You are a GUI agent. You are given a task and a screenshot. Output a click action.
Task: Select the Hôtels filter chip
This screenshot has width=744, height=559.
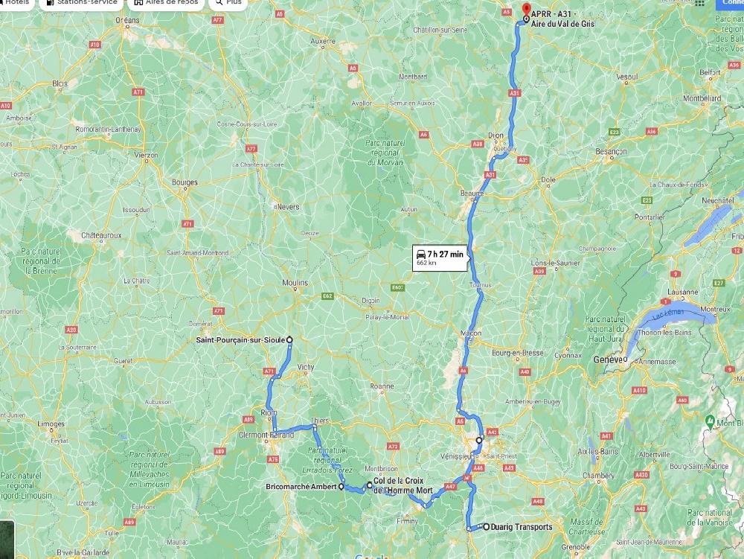coord(16,3)
